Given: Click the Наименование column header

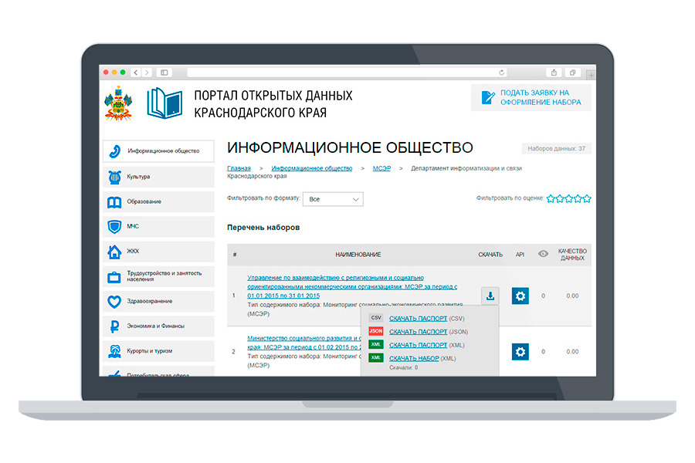Looking at the screenshot, I should point(358,255).
